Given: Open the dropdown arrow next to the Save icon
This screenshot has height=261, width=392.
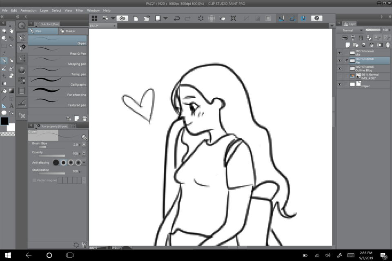Looking at the screenshot, I should click(x=165, y=18).
